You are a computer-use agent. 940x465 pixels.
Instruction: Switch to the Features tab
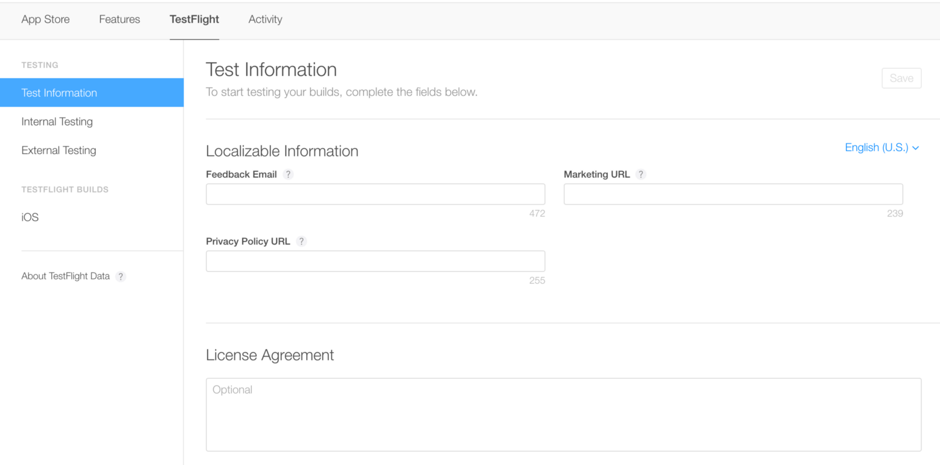[119, 19]
